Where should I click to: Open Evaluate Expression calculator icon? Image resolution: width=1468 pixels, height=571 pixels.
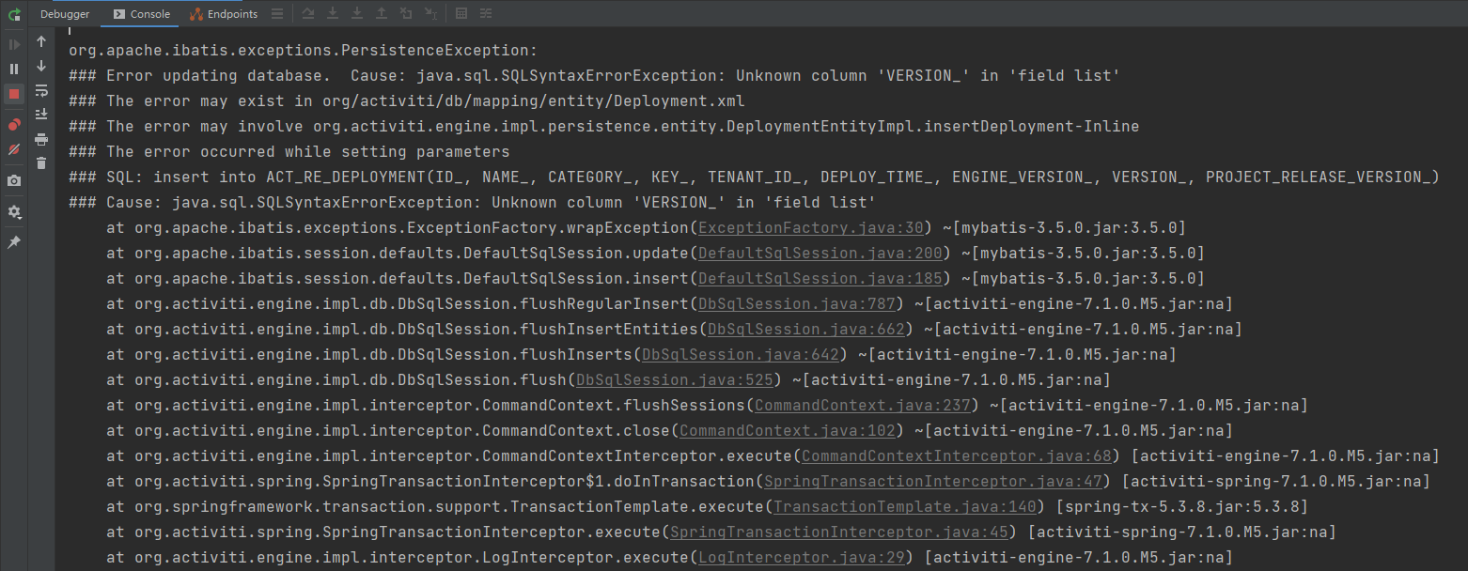click(461, 14)
